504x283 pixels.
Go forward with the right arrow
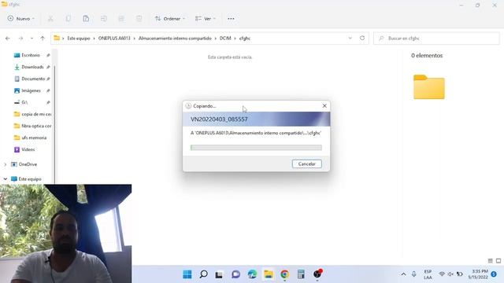(x=20, y=39)
